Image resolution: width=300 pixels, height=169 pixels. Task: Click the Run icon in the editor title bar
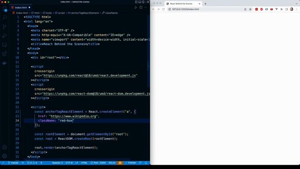135,8
